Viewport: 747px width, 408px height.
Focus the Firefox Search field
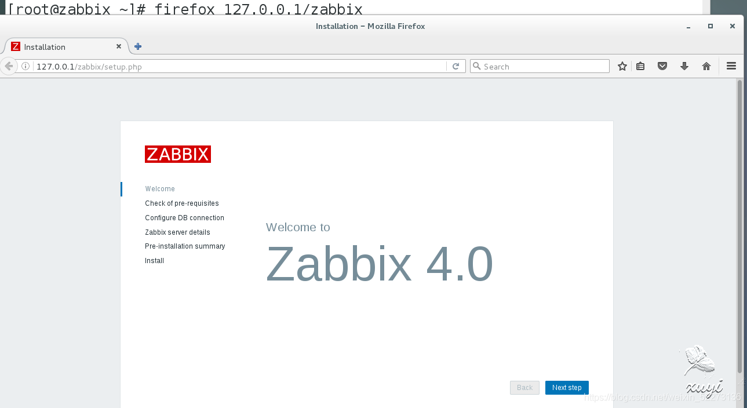point(540,67)
